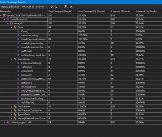Select createExpression row with 96.77% covered
The height and width of the screenshot is (137, 162).
pos(81,43)
